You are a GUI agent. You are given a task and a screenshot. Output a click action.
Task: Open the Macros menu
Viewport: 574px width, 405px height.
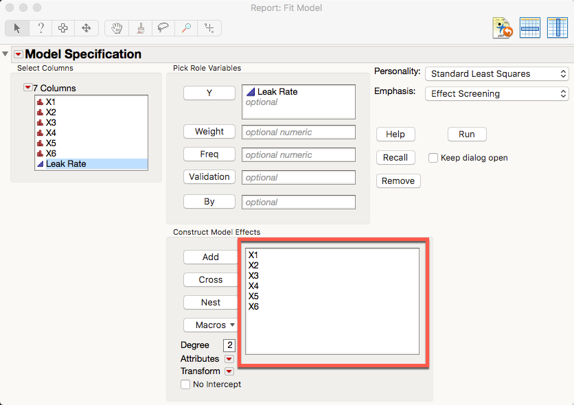click(210, 325)
